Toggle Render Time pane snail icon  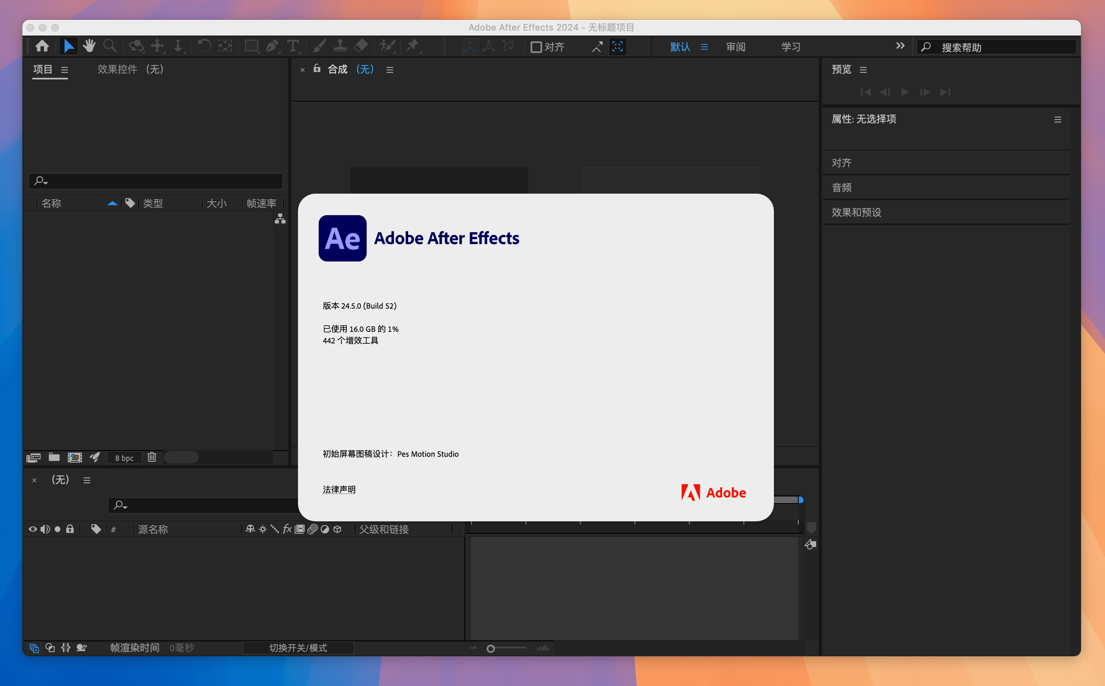pyautogui.click(x=82, y=648)
